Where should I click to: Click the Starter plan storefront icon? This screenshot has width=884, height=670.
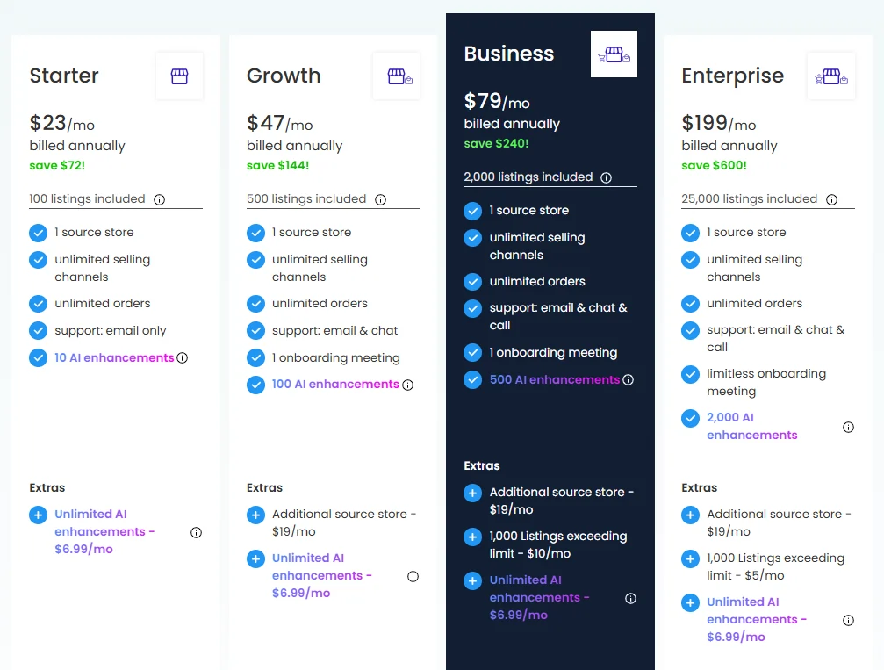[179, 76]
